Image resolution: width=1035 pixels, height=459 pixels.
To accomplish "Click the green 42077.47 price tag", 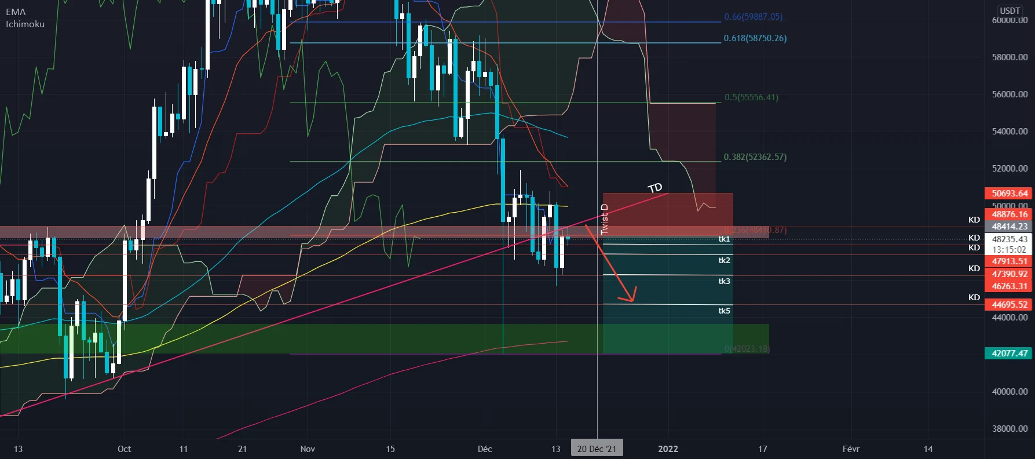I will pyautogui.click(x=1008, y=354).
